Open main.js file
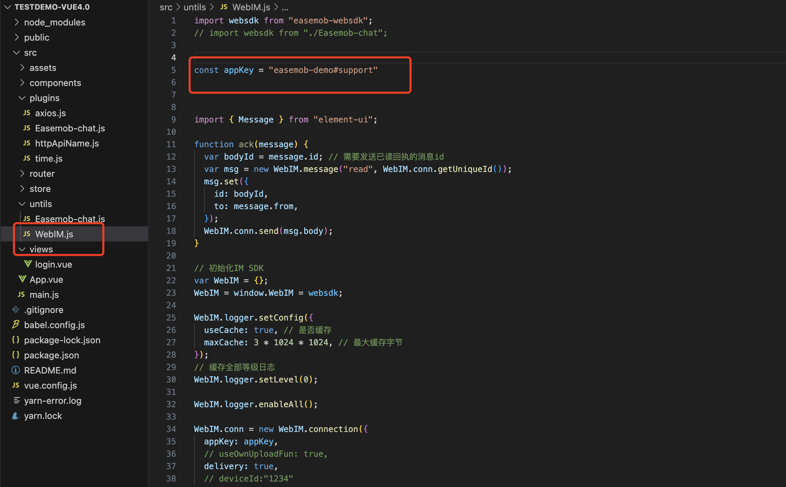 click(x=44, y=295)
